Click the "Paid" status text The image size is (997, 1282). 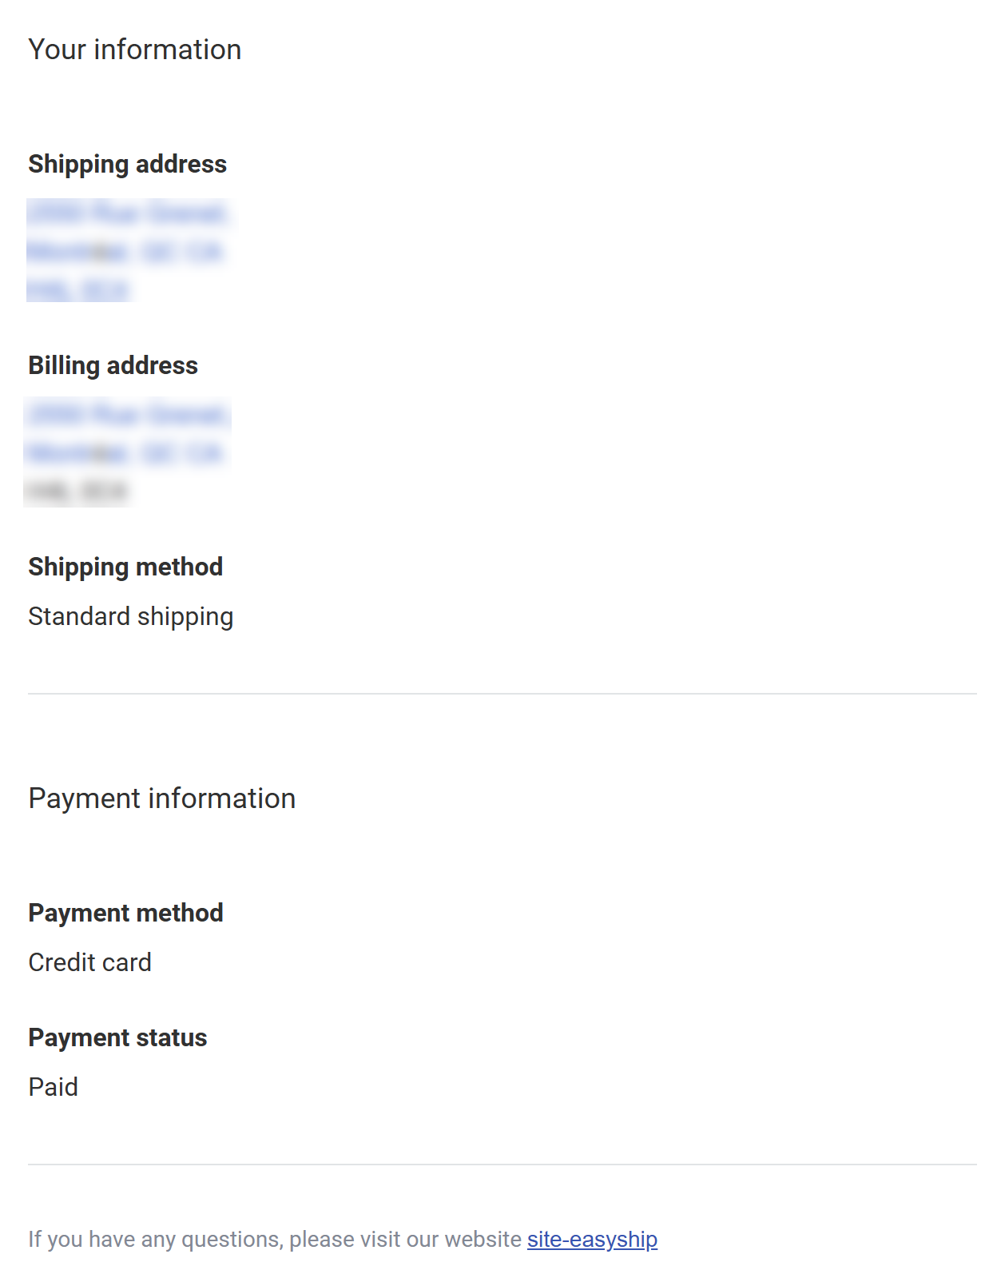54,1087
